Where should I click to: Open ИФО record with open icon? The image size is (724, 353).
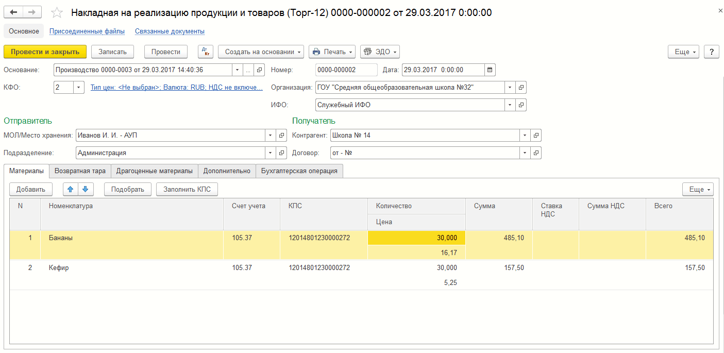[521, 105]
